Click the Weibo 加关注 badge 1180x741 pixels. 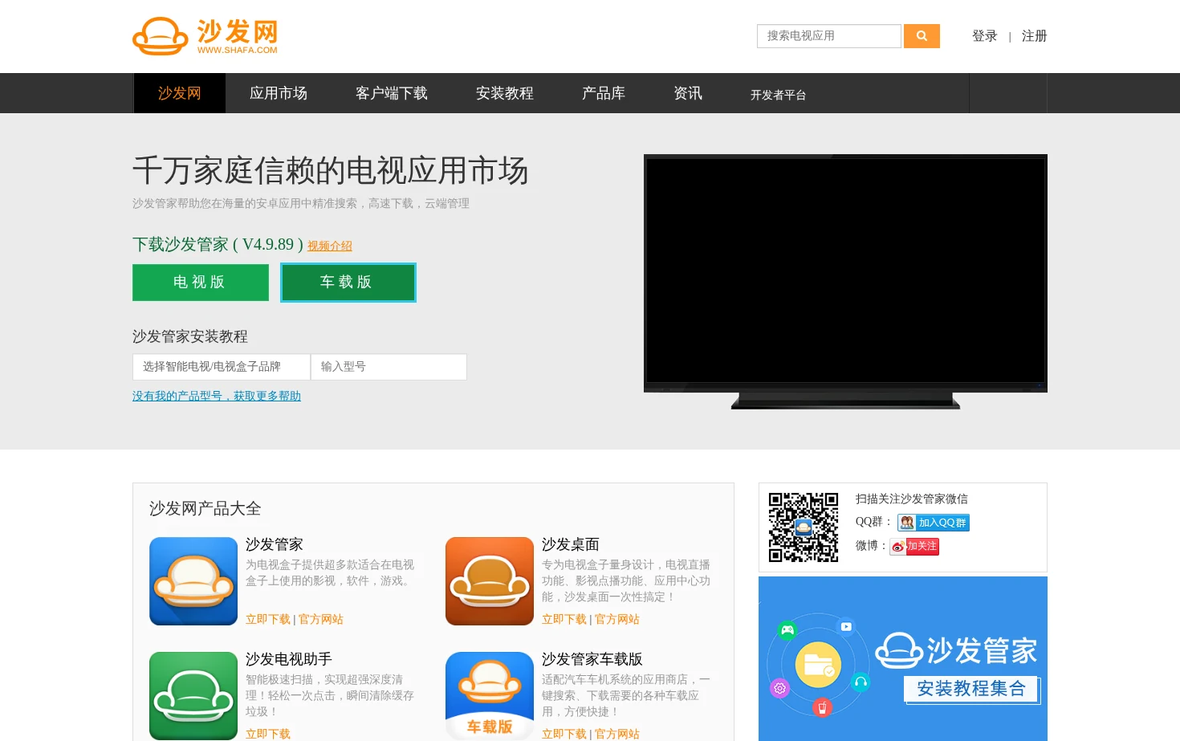coord(914,547)
